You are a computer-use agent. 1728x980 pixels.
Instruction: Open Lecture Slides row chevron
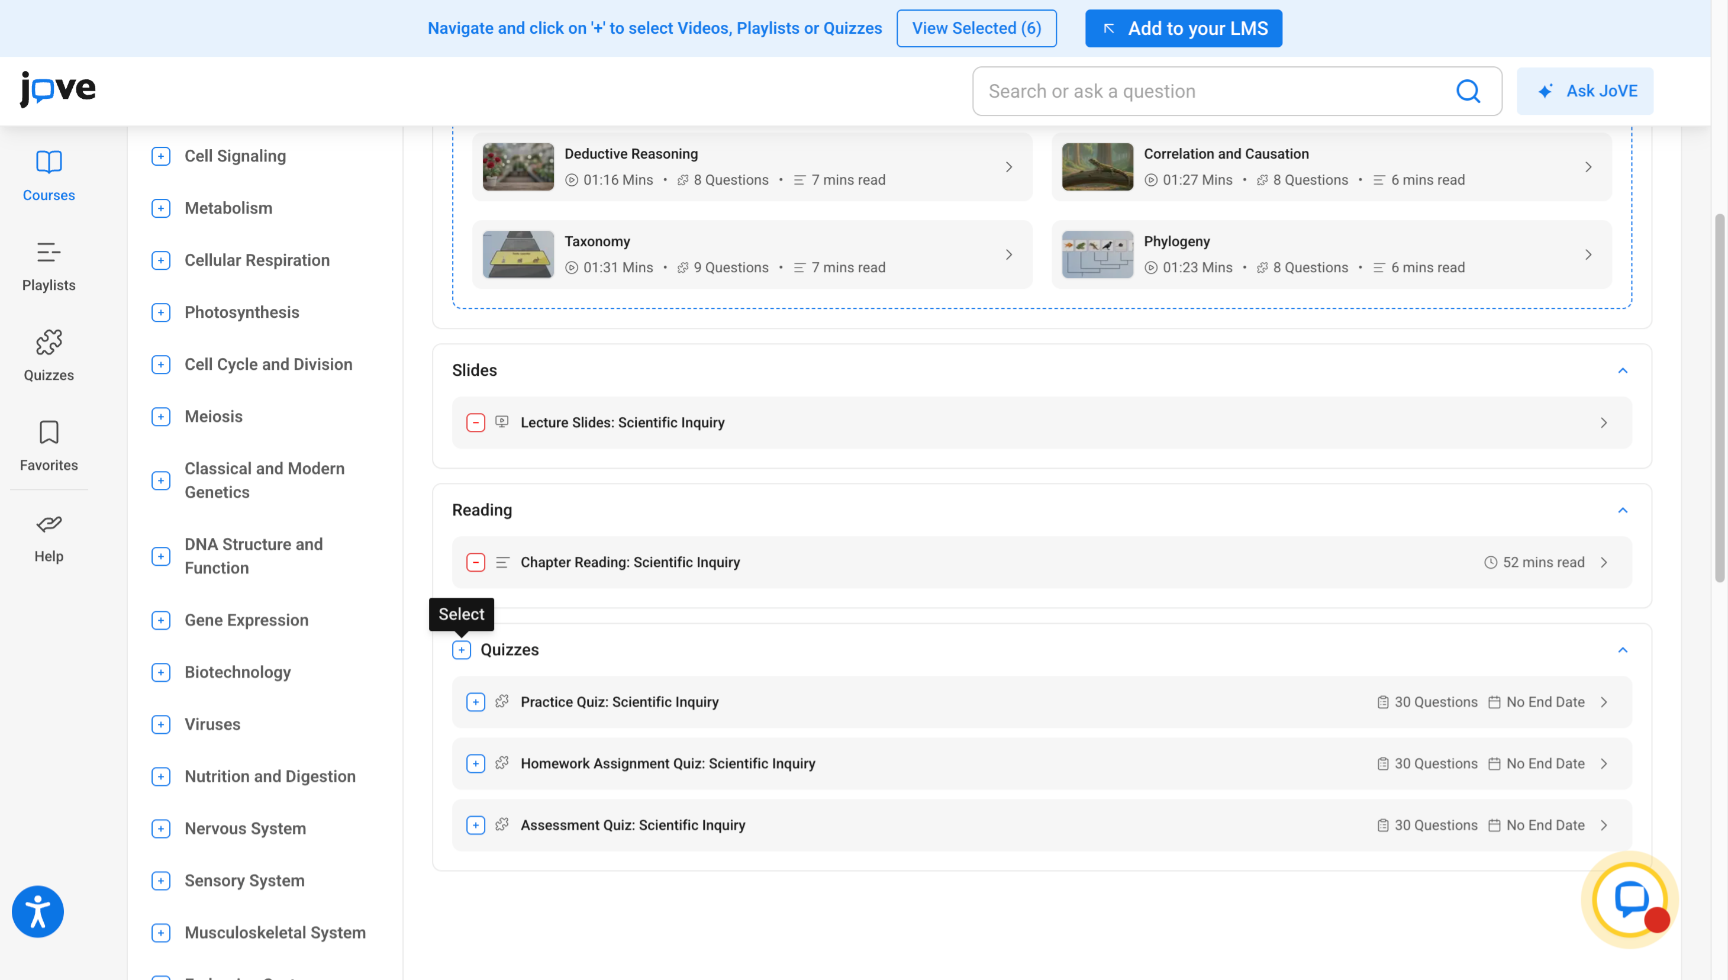tap(1604, 423)
